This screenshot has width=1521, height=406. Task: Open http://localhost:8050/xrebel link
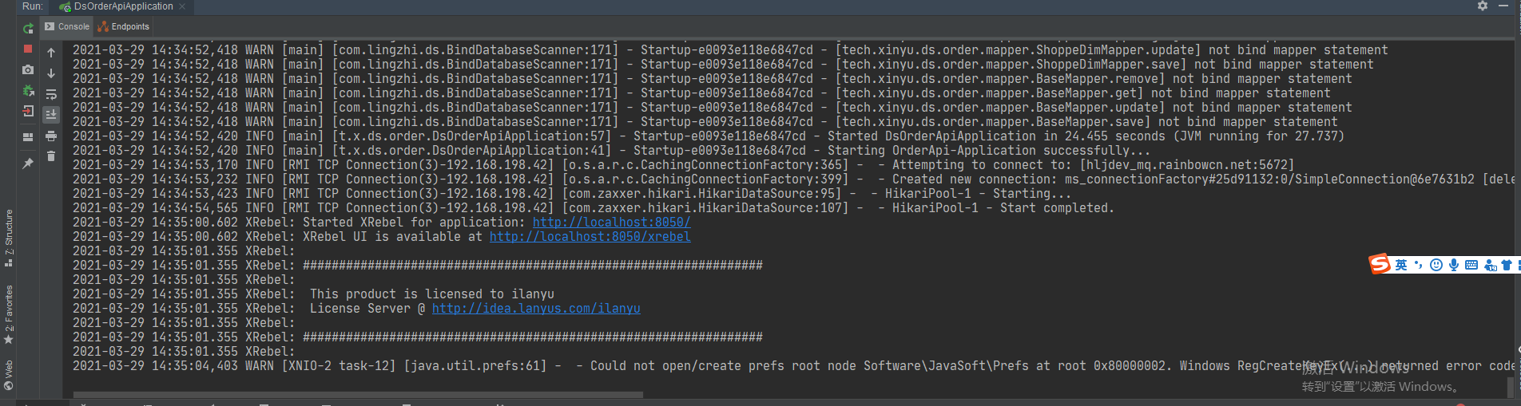pos(590,237)
